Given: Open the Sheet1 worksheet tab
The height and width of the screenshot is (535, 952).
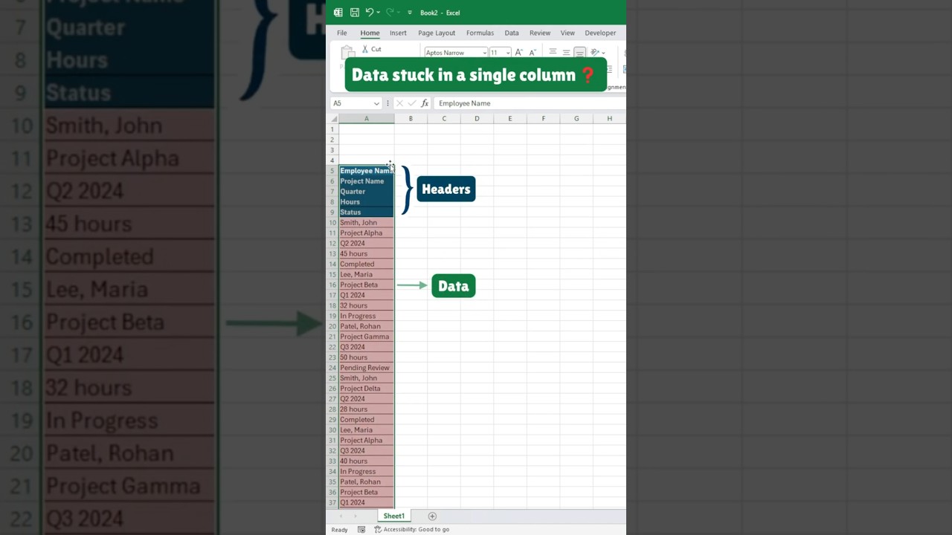Looking at the screenshot, I should (x=394, y=516).
